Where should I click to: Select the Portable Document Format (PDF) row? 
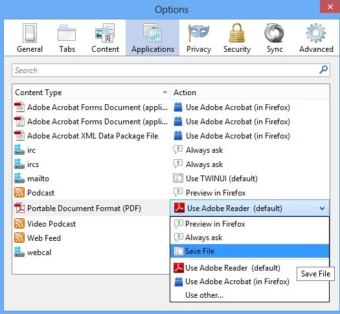click(91, 208)
